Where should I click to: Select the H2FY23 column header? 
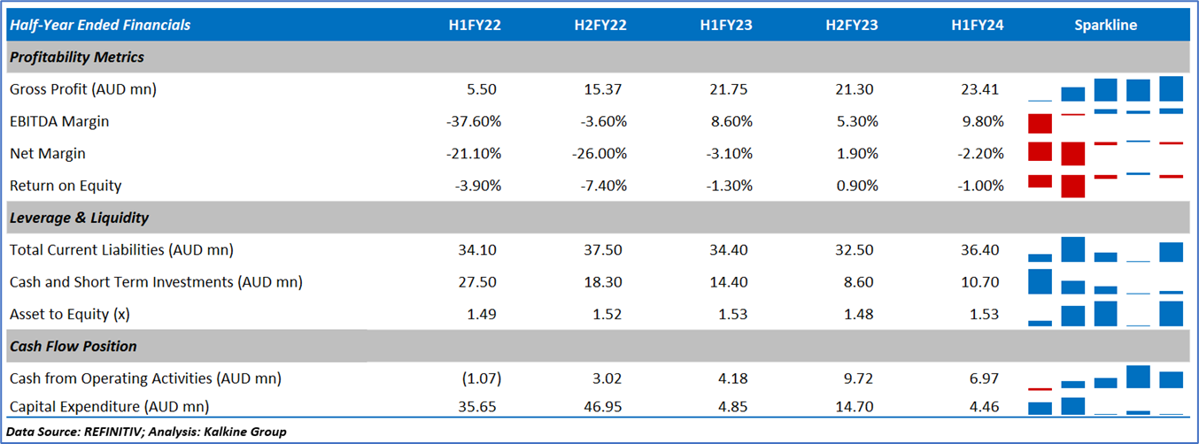tap(851, 26)
